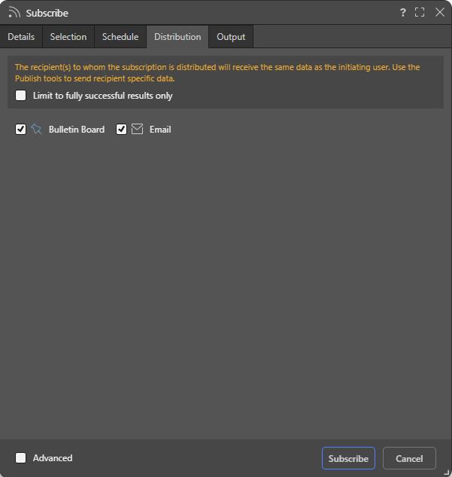452x477 pixels.
Task: Click the Bulletin Board pin icon
Action: coord(36,130)
